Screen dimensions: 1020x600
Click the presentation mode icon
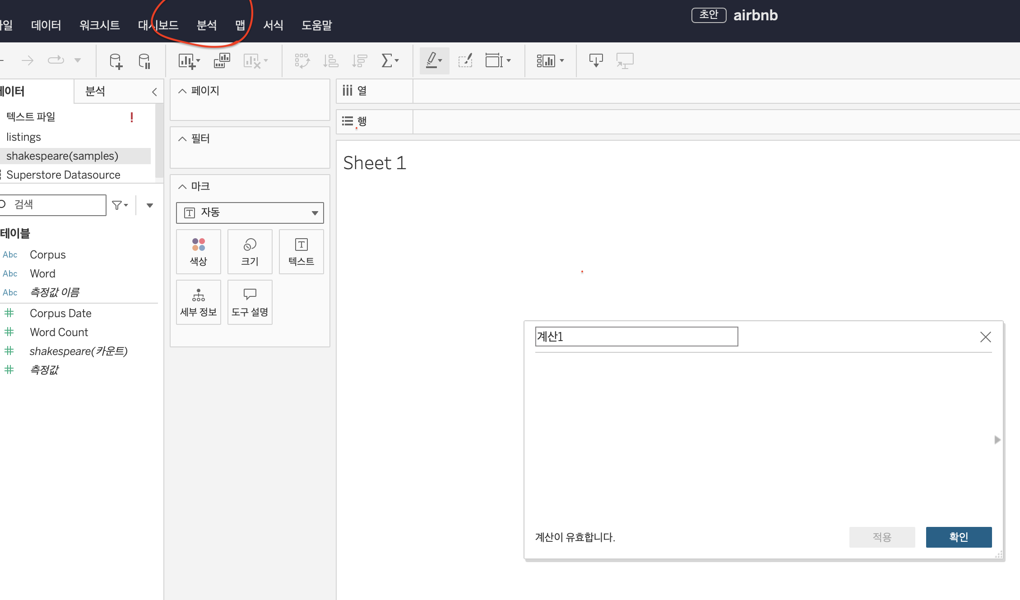(625, 60)
